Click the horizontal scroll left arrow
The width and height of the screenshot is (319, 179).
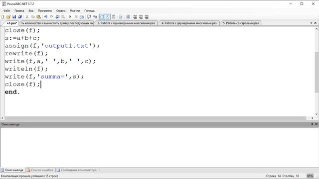pyautogui.click(x=2, y=118)
